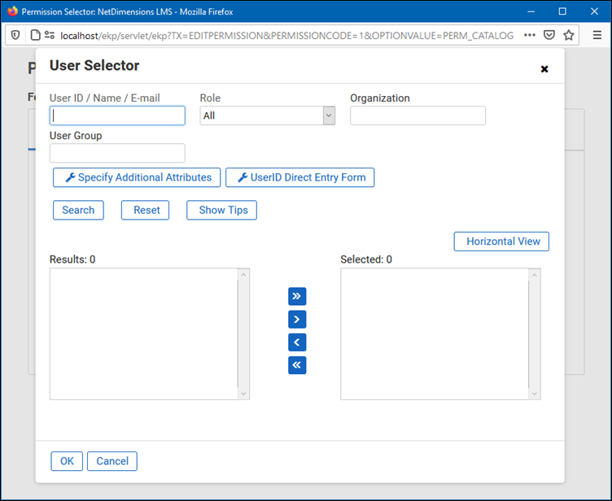Click the Show Tips button
612x501 pixels.
[x=222, y=210]
